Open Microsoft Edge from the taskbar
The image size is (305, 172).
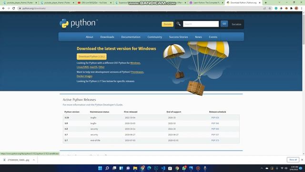click(x=149, y=168)
